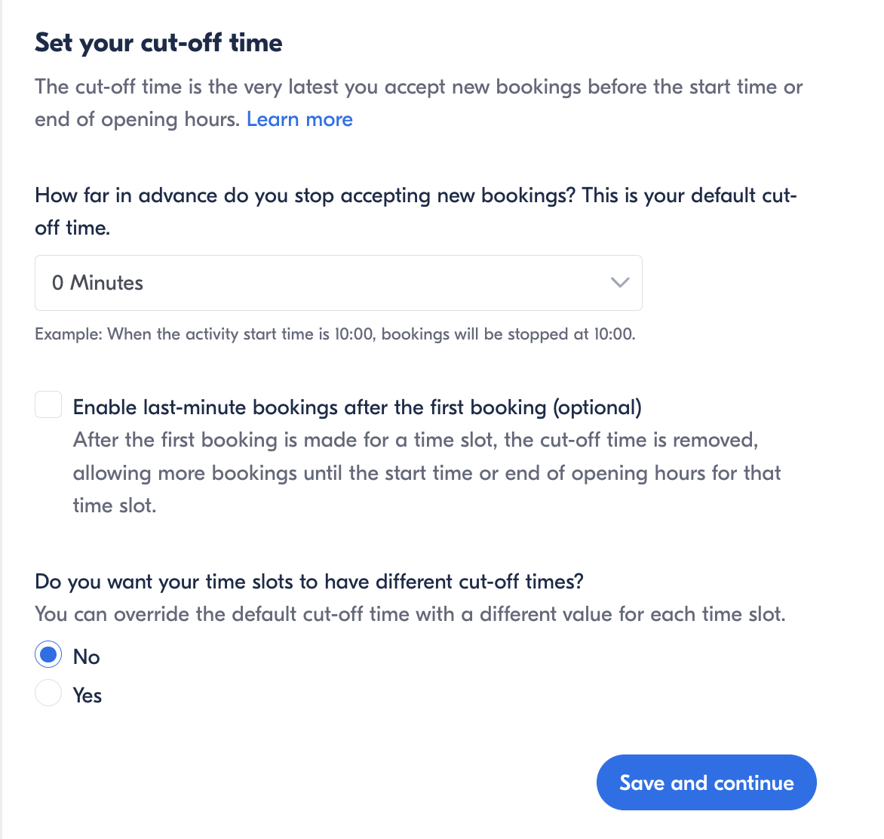884x839 pixels.
Task: Open the "Learn more" link
Action: coord(299,120)
